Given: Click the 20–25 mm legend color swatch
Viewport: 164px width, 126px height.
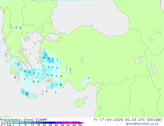Looking at the screenshot, I should click(x=46, y=123).
